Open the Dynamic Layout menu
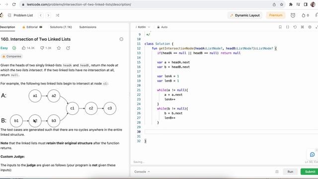 (245, 15)
